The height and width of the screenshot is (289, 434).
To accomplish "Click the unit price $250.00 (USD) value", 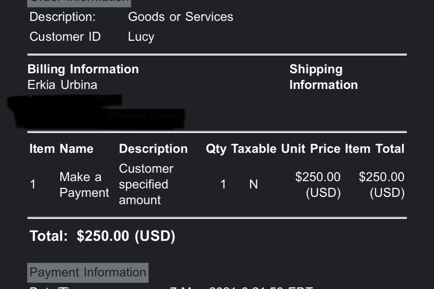I will pos(318,185).
